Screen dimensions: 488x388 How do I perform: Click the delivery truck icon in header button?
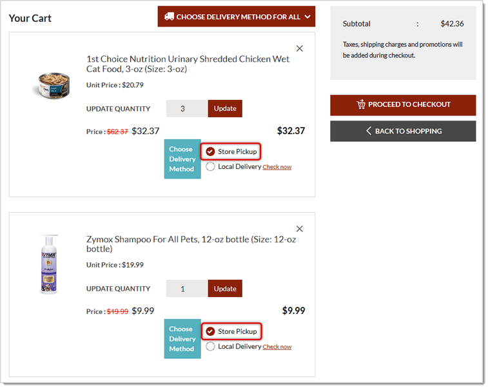coord(169,17)
